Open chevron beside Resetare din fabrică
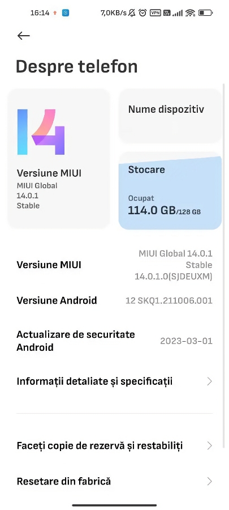Viewport: 229px width, 510px height. coord(210,481)
